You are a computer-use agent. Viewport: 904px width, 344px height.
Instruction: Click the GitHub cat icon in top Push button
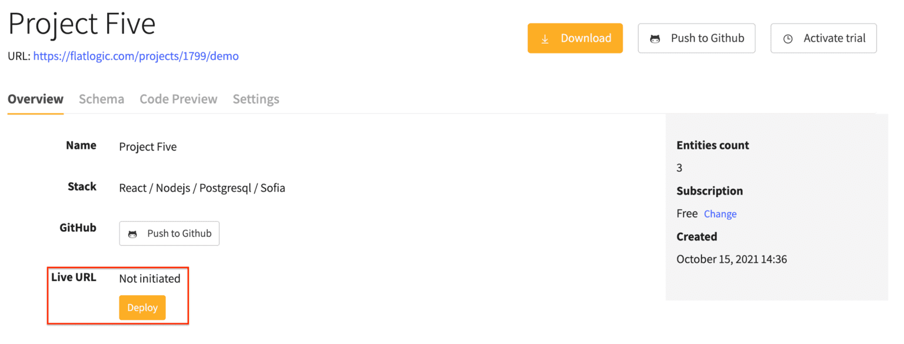coord(656,38)
